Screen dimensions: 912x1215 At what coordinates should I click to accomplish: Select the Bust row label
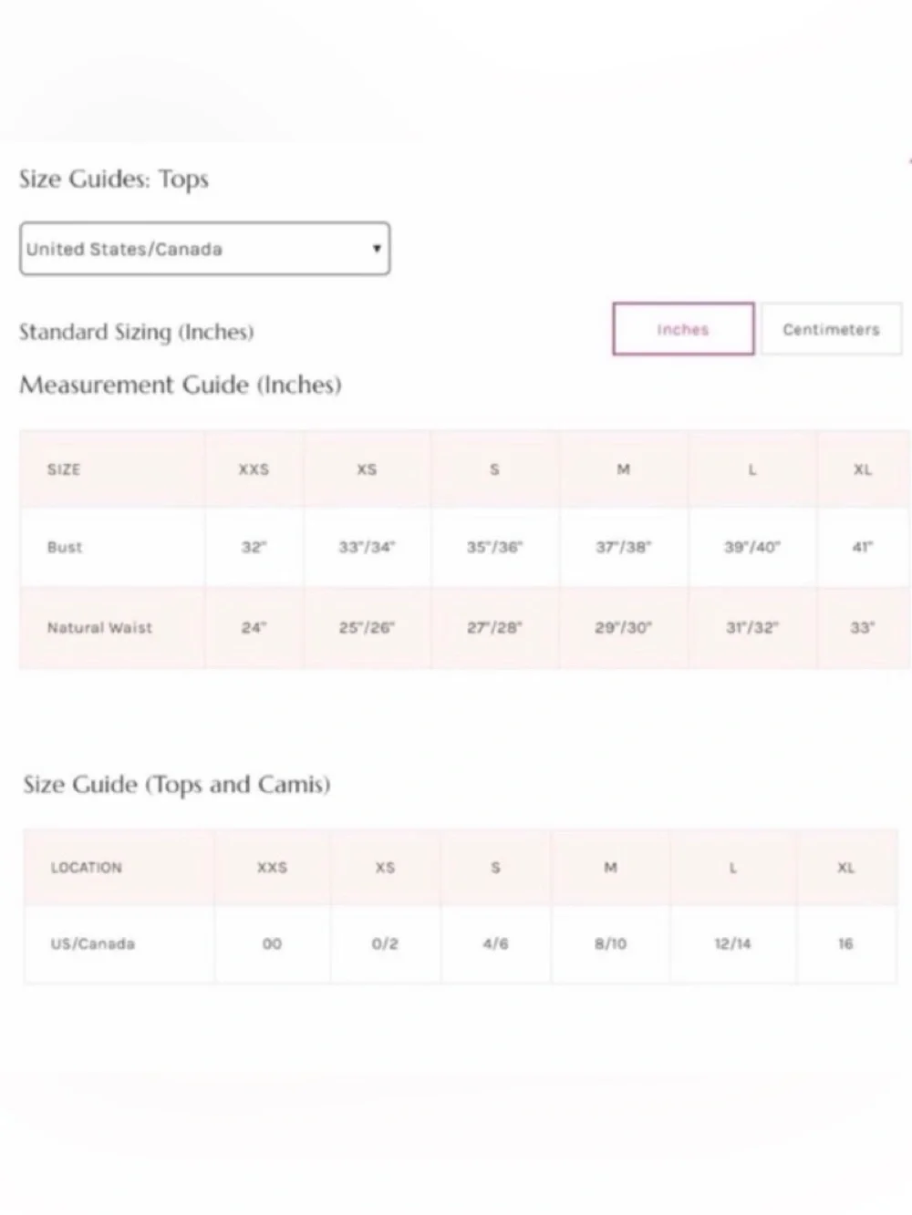(65, 548)
